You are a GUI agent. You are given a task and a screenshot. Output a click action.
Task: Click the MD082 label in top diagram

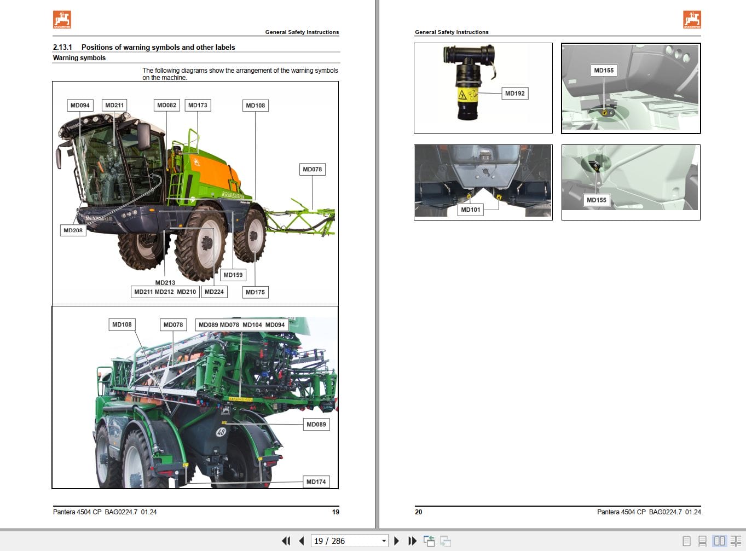click(x=167, y=105)
